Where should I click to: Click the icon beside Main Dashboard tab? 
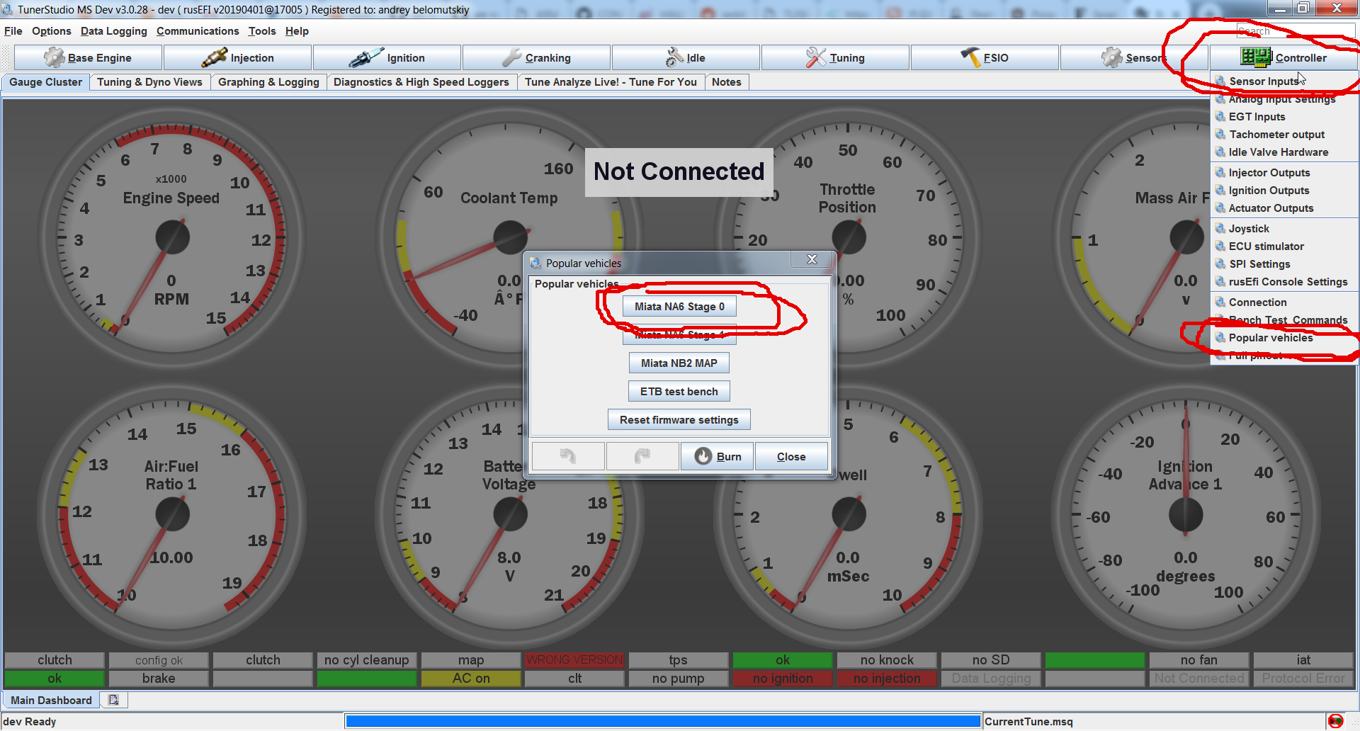pyautogui.click(x=113, y=700)
